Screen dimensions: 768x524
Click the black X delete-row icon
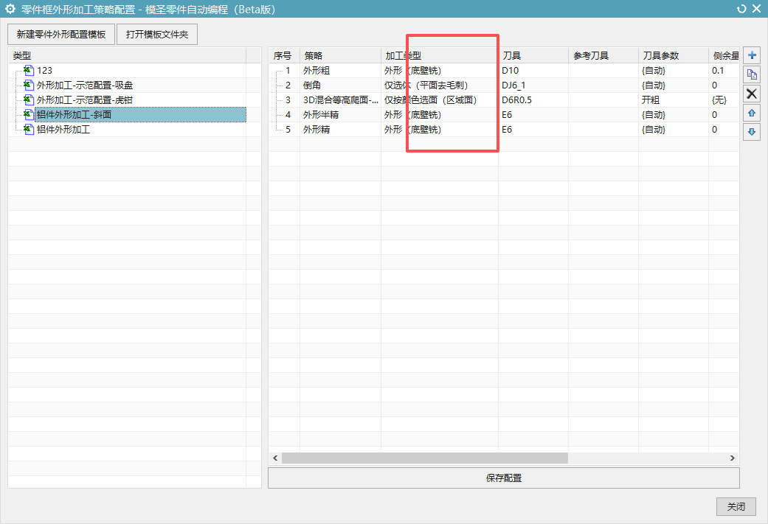[752, 94]
